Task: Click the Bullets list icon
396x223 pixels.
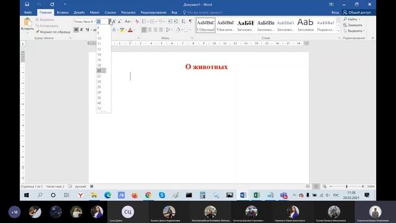Action: (x=144, y=22)
